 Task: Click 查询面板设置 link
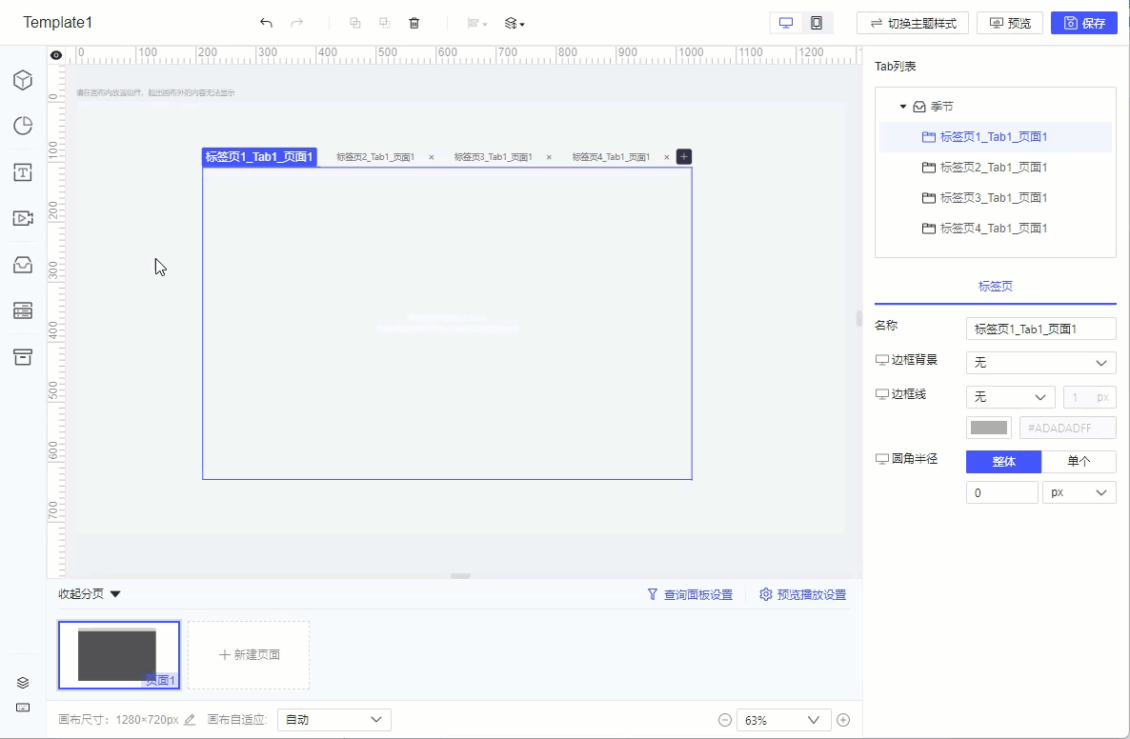690,595
